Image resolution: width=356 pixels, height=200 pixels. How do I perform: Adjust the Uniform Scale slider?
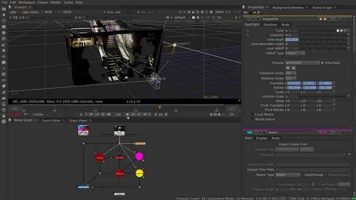click(323, 97)
